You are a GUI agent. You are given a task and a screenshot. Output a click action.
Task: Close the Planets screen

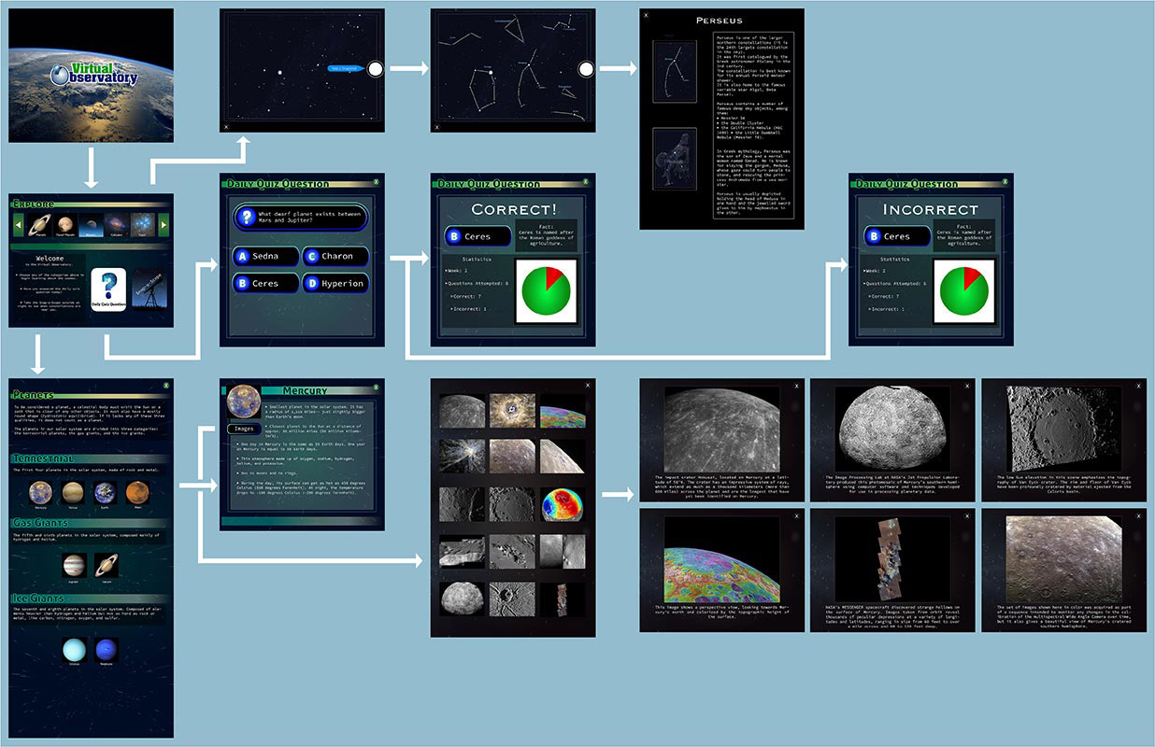coord(165,385)
